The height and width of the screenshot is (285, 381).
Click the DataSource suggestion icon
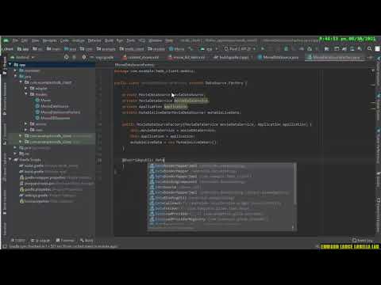(x=152, y=188)
